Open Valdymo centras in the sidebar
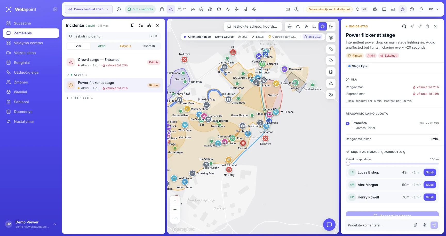Image resolution: width=446 pixels, height=236 pixels. (x=31, y=43)
